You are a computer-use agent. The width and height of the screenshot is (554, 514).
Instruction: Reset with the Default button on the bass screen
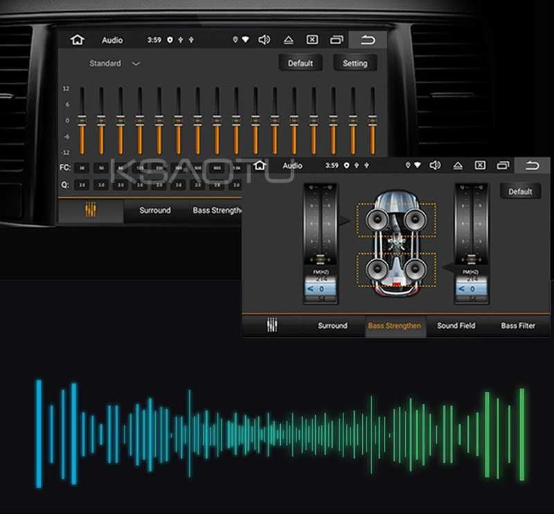520,192
